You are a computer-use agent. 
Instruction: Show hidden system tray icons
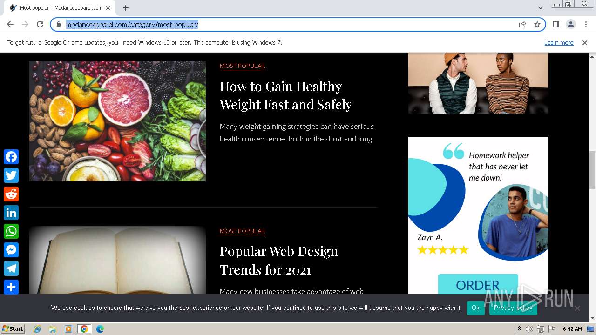pyautogui.click(x=519, y=329)
